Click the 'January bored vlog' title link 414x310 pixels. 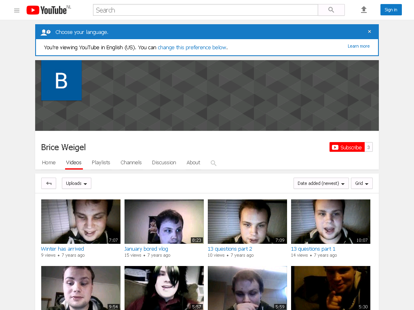(146, 249)
